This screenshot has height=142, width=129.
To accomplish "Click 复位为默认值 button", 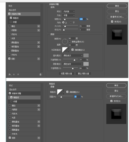I will pos(83,73).
